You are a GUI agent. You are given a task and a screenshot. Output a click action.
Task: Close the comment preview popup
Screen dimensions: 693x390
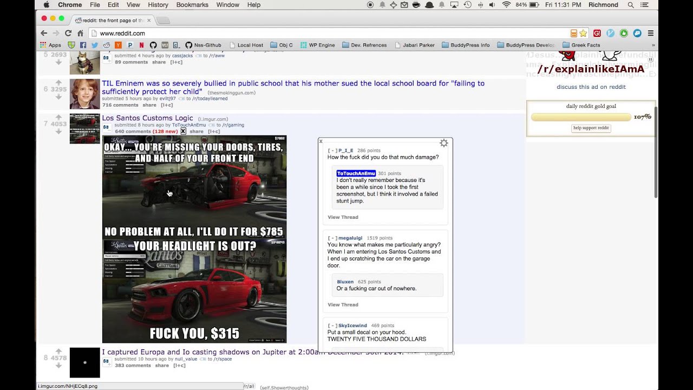(x=321, y=141)
